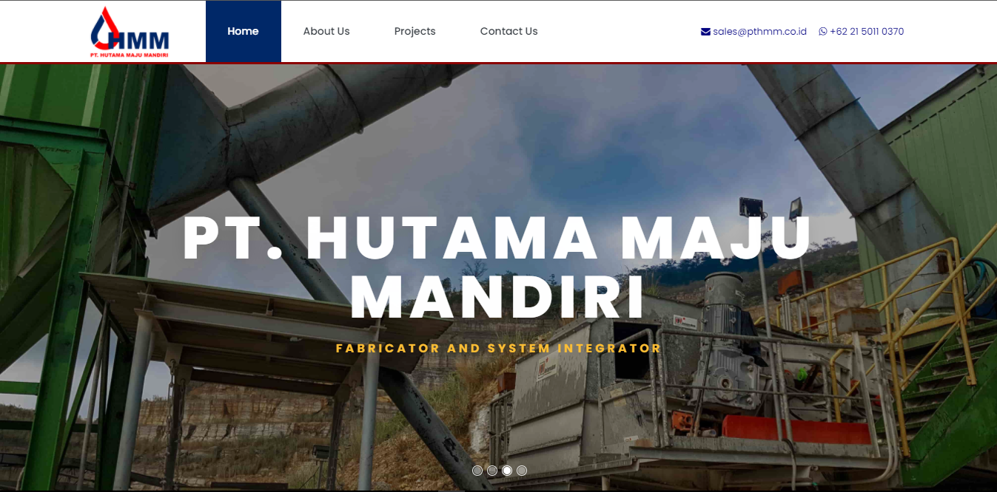Navigate to Contact Us
The height and width of the screenshot is (492, 997).
pos(508,31)
